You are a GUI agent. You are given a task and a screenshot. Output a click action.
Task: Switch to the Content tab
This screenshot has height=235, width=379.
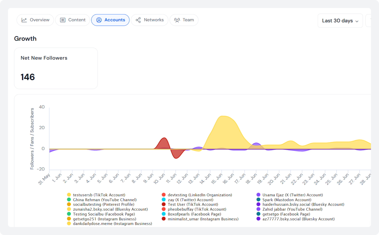(x=73, y=20)
